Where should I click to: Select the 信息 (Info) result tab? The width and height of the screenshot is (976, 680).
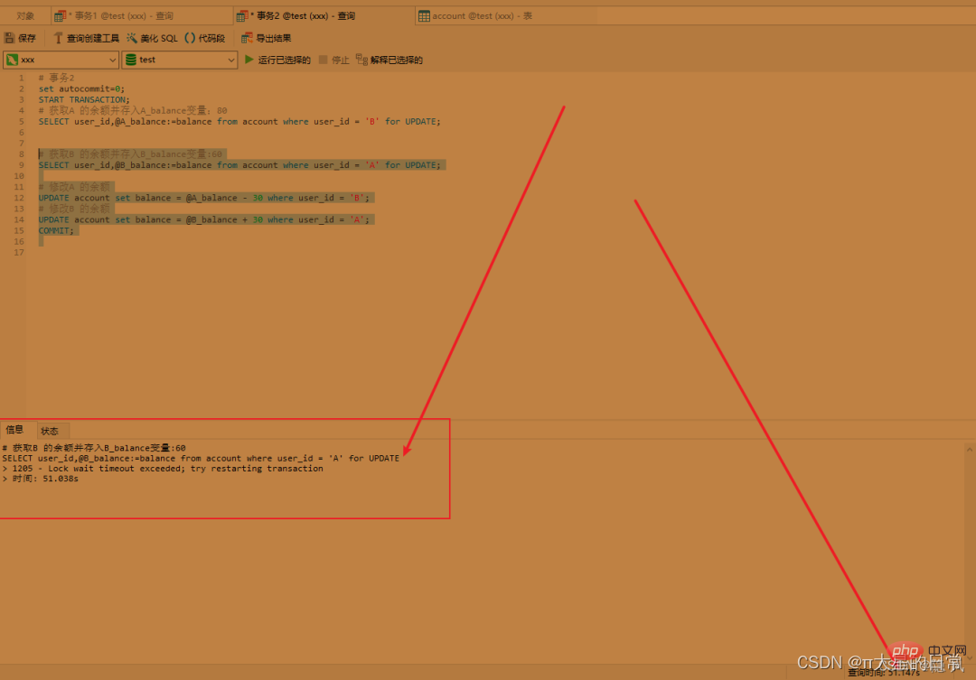coord(14,430)
